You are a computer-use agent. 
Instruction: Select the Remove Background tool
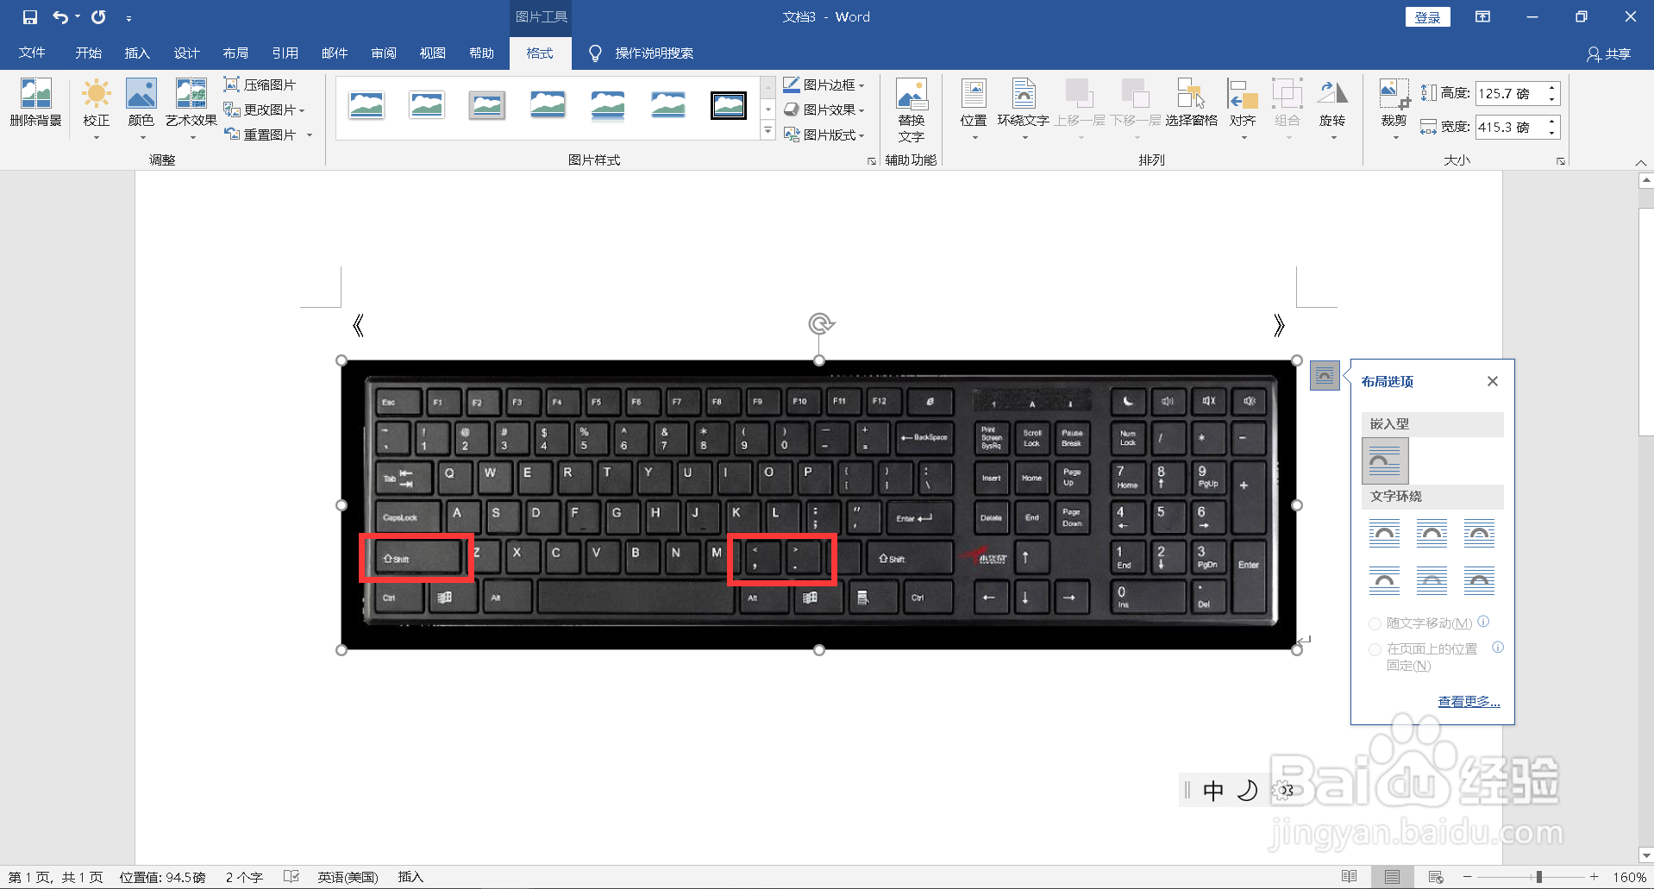35,105
